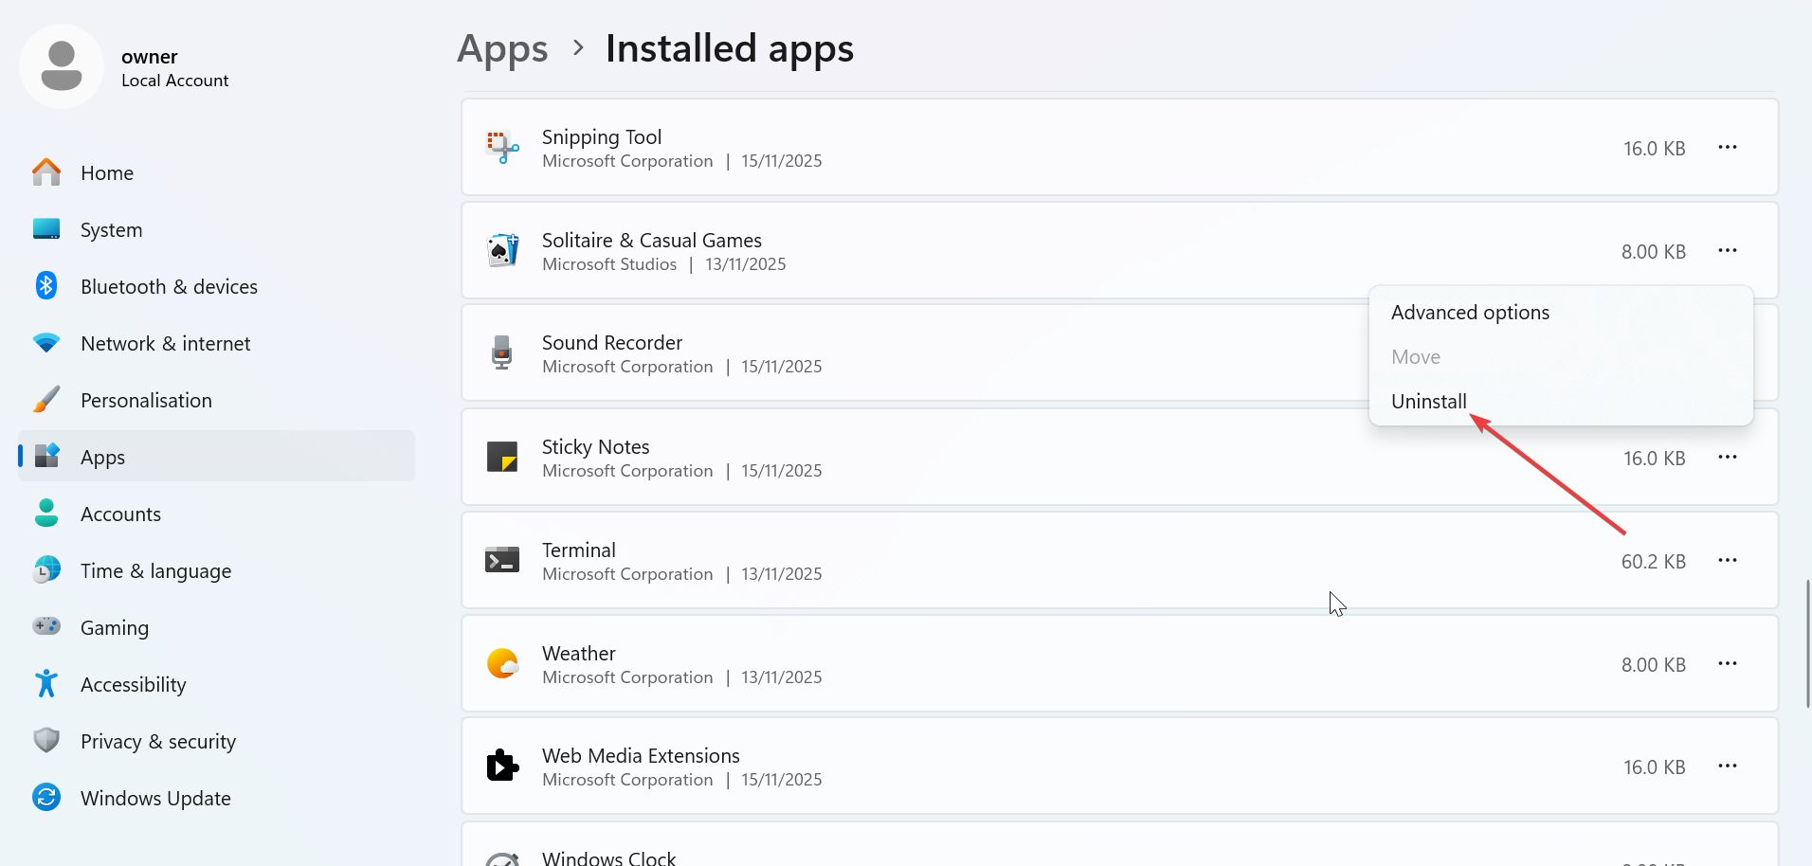The height and width of the screenshot is (866, 1812).
Task: Navigate to Bluetooth & devices
Action: click(x=169, y=286)
